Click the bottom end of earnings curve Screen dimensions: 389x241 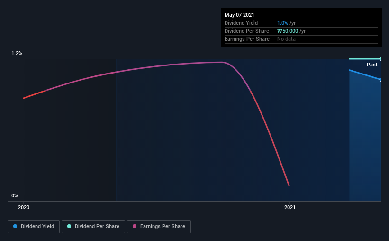coord(289,185)
